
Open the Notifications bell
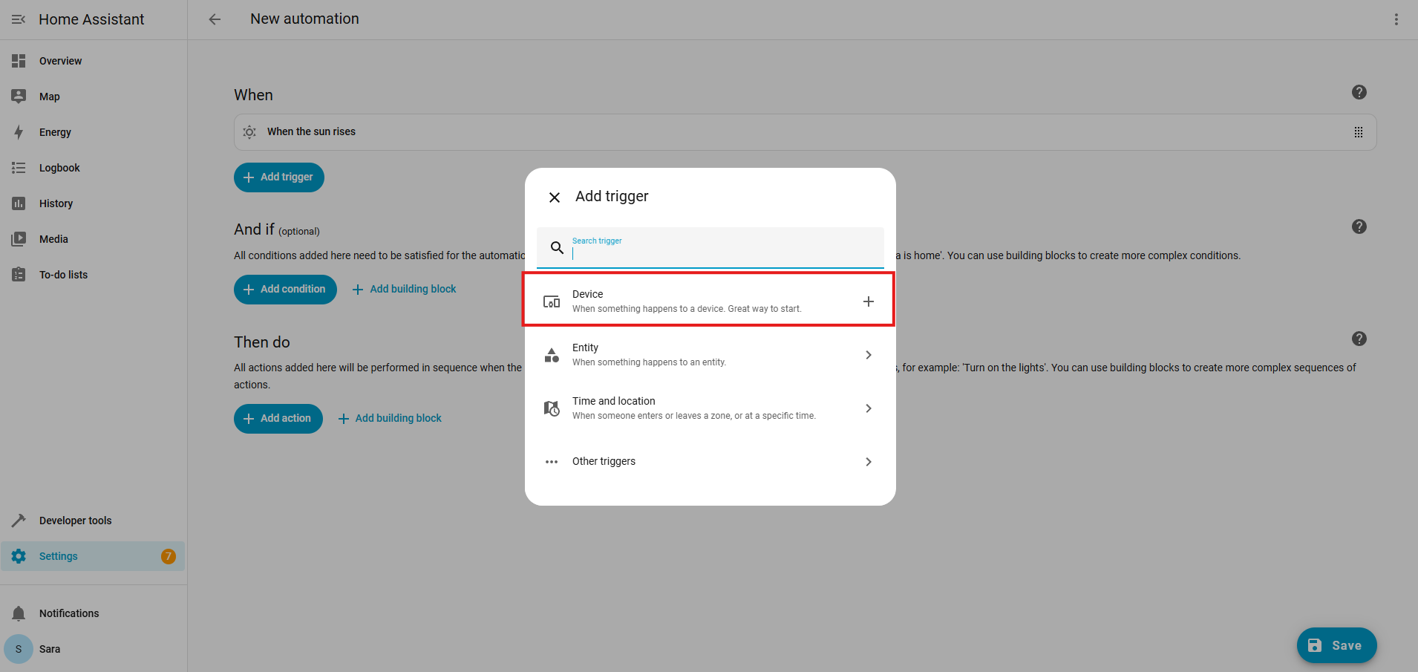[x=19, y=613]
